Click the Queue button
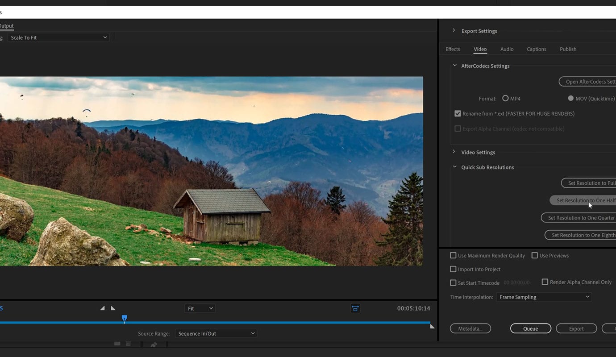Viewport: 616px width, 357px height. point(530,329)
